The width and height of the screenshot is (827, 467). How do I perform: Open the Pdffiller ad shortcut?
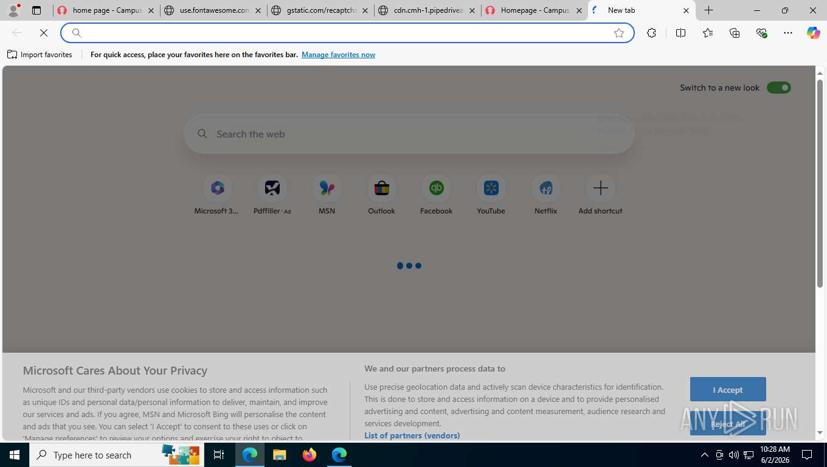(272, 195)
